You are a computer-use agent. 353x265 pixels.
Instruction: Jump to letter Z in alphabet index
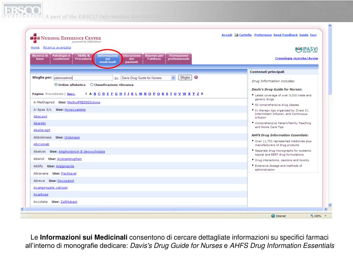pyautogui.click(x=198, y=94)
